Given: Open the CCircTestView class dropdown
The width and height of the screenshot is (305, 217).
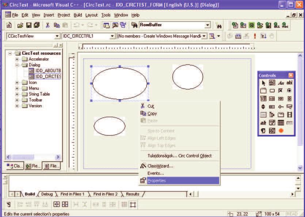Looking at the screenshot, I should click(x=57, y=36).
